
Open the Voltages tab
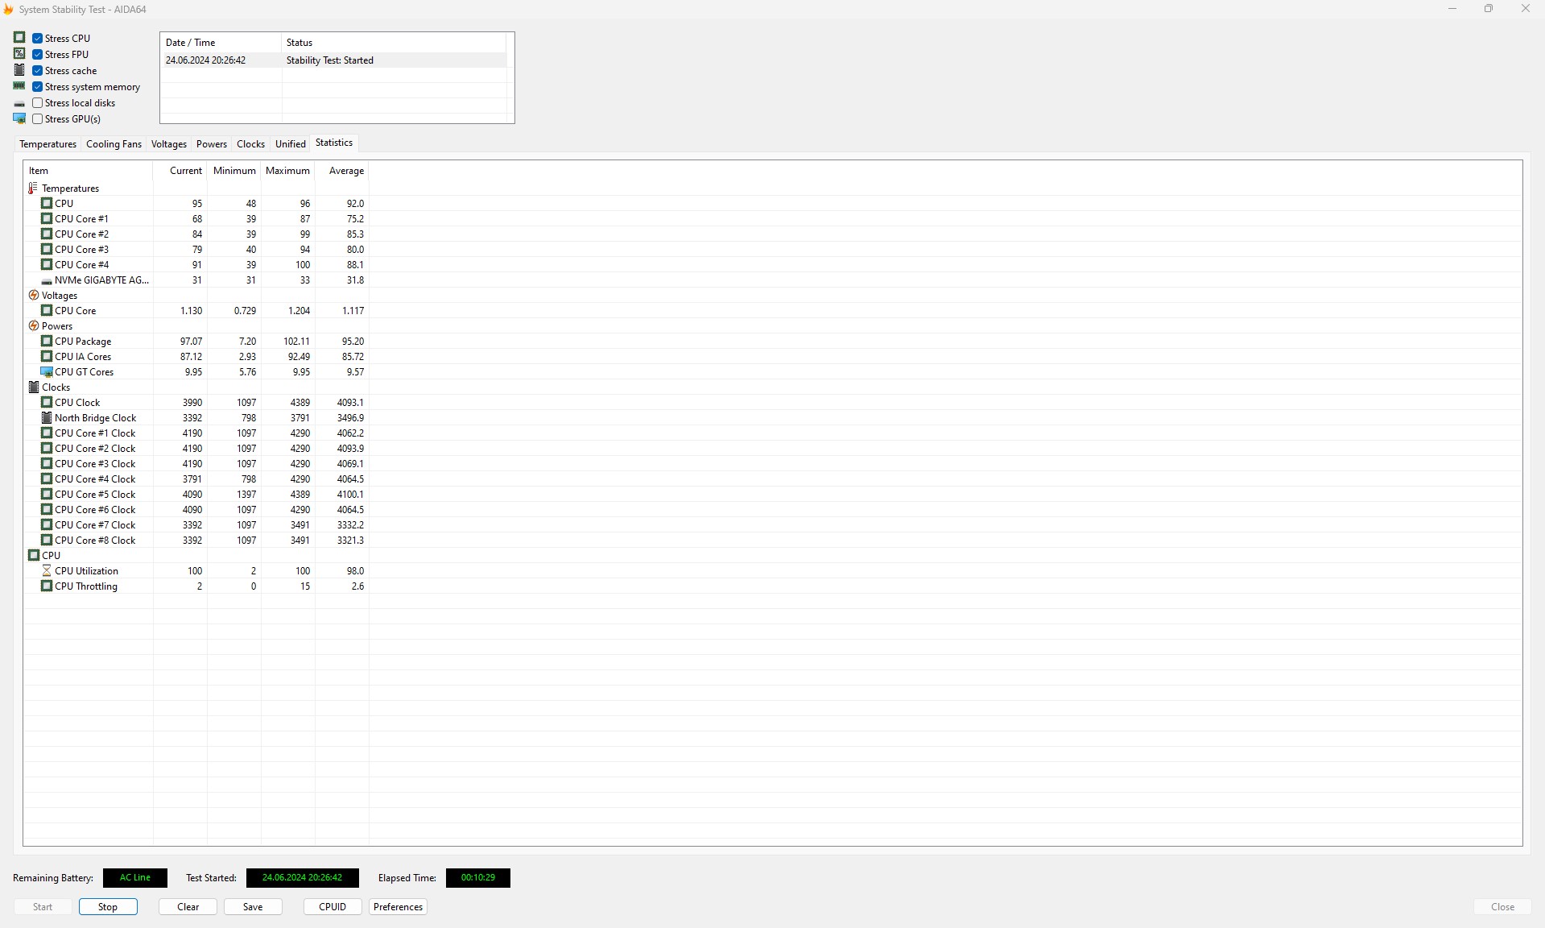click(x=169, y=144)
